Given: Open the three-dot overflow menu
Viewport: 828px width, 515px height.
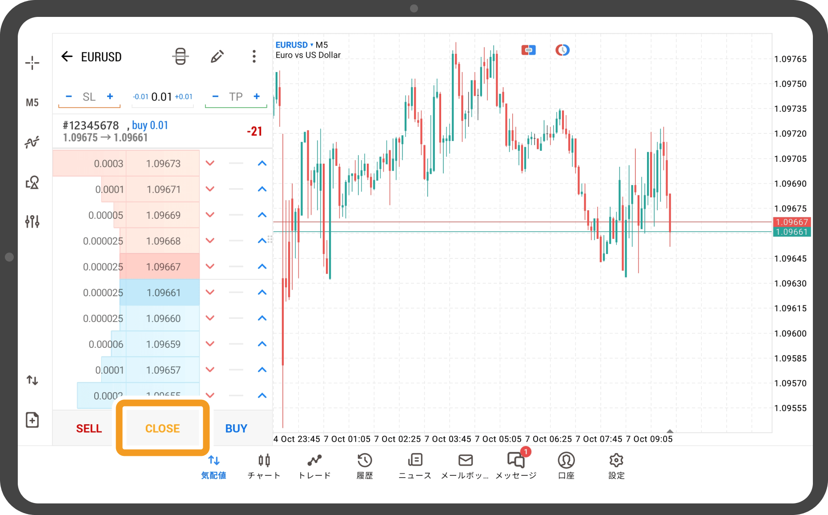Looking at the screenshot, I should (254, 56).
